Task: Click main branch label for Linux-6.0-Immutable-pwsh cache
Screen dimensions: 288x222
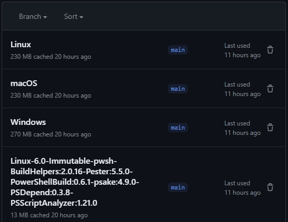Action: [x=178, y=187]
